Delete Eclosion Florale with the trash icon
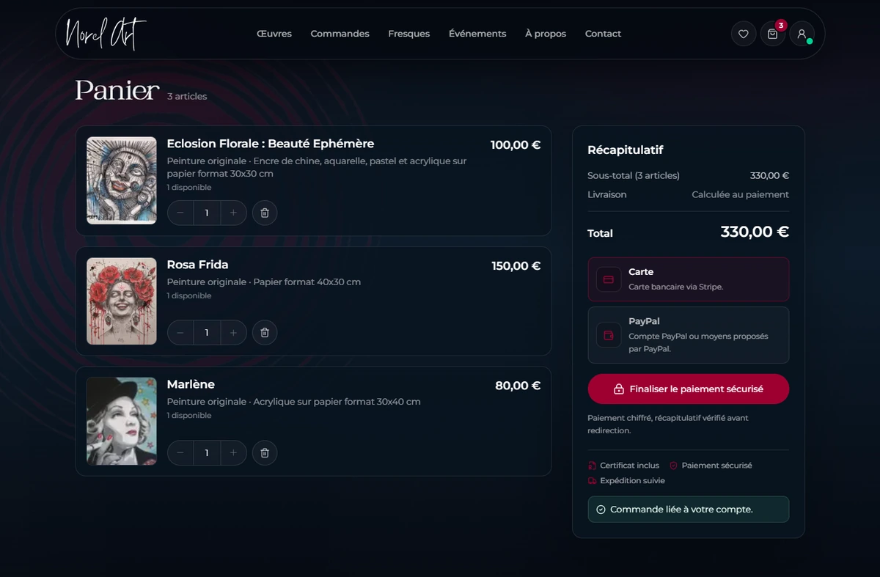 pyautogui.click(x=265, y=213)
